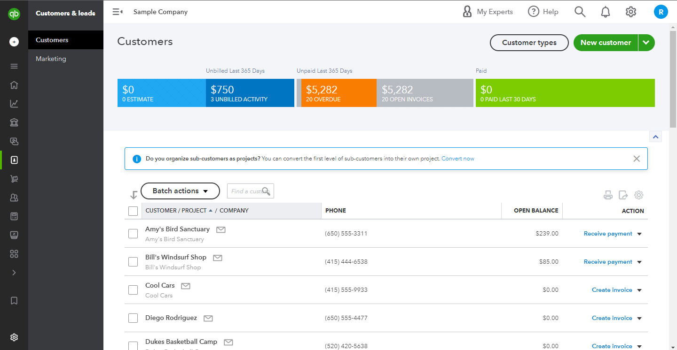Open the Banking building icon
Screen dimensions: 677x350
(x=14, y=122)
